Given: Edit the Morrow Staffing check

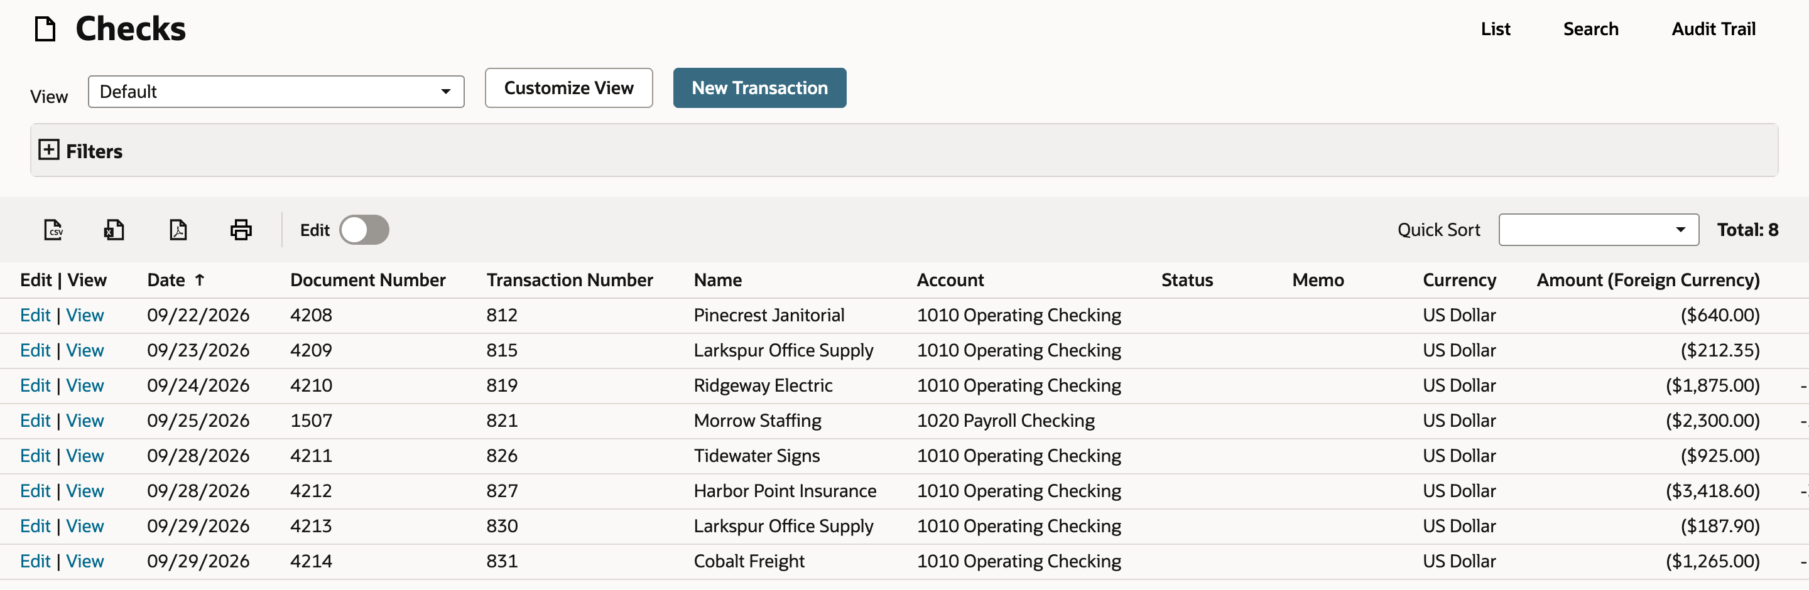Looking at the screenshot, I should (35, 421).
